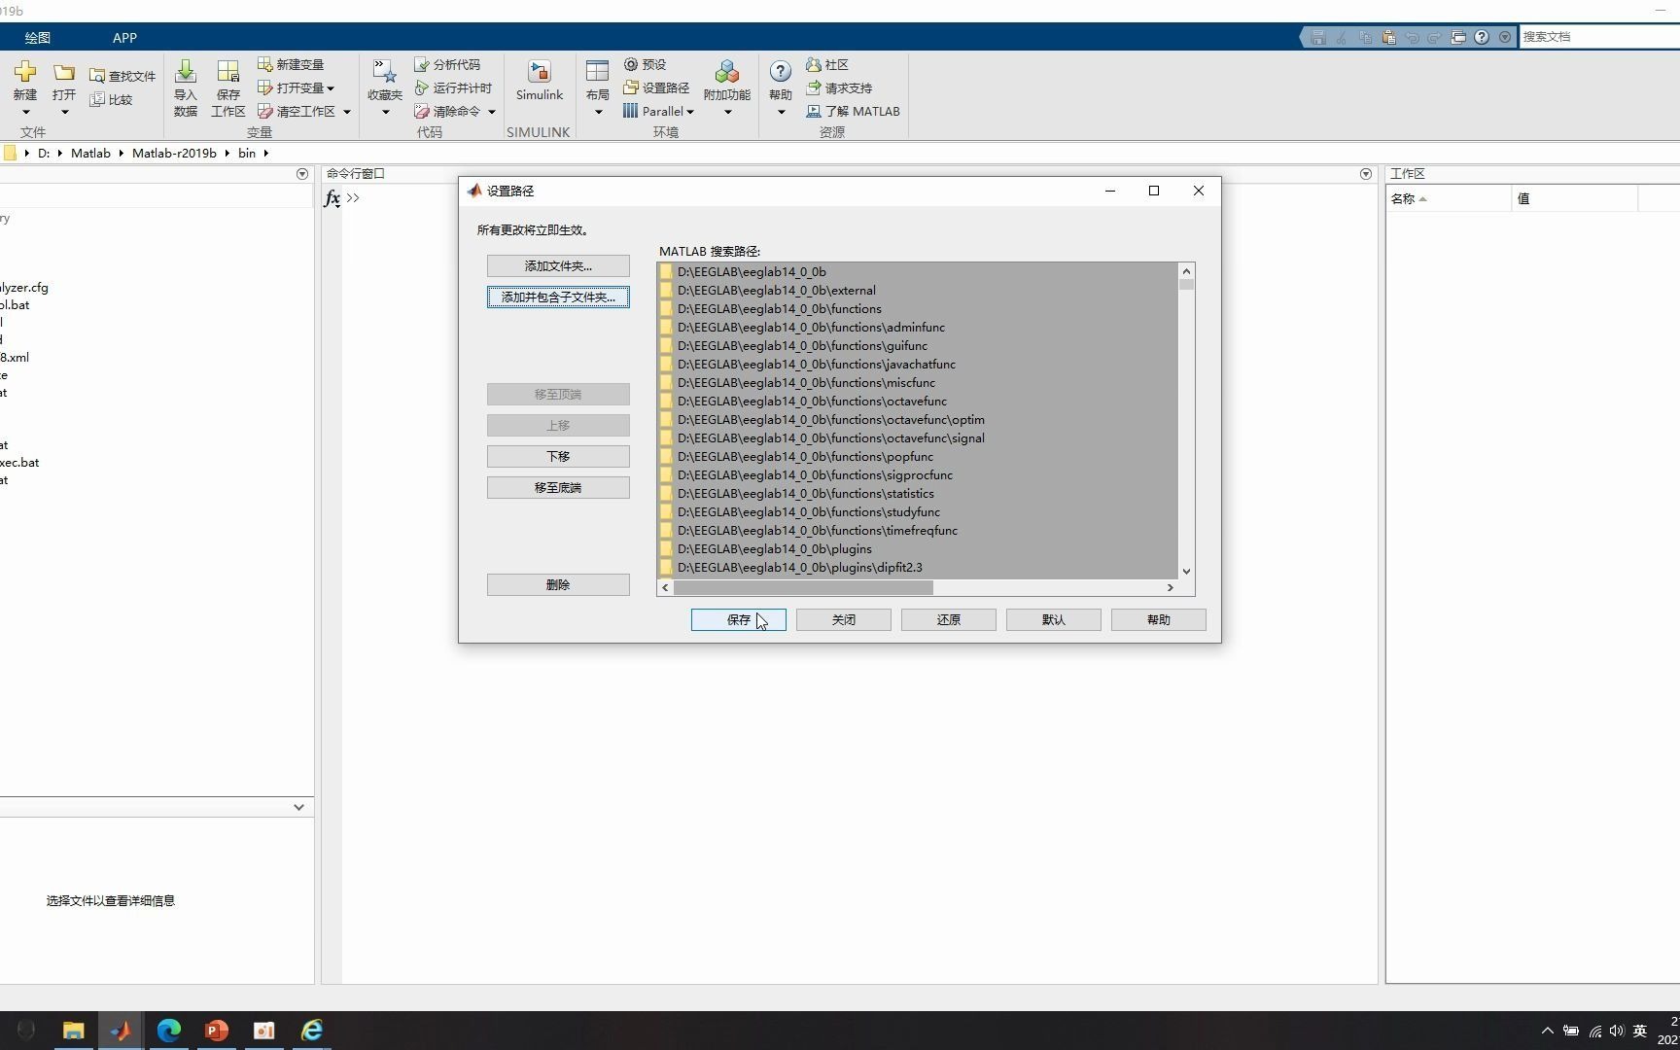
Task: Click the path list vertical scroll down arrow
Action: [x=1186, y=572]
